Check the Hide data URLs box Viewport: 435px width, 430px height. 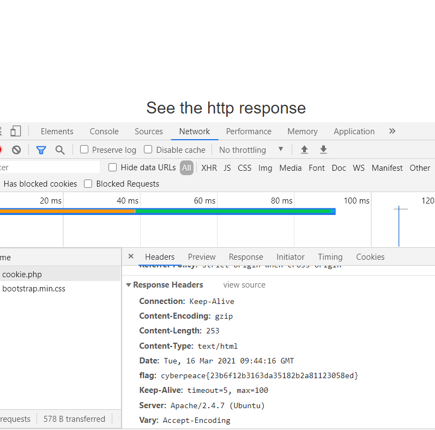pos(112,167)
